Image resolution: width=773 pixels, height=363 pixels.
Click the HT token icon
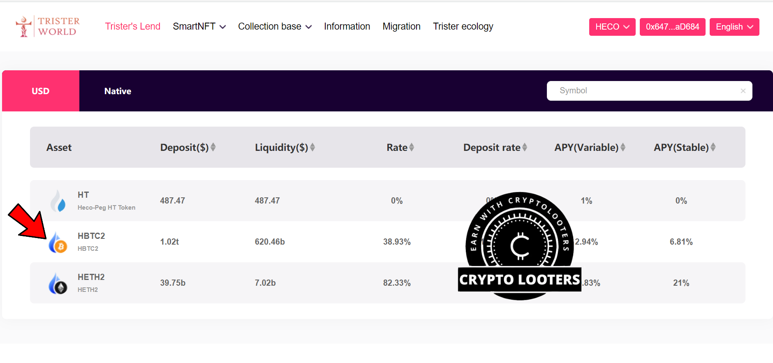coord(58,201)
